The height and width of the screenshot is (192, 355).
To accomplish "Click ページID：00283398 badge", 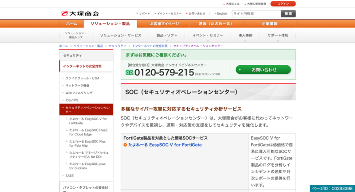I will pos(332,188).
